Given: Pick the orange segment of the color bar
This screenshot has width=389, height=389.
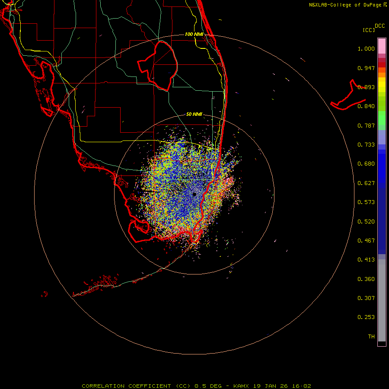Looking at the screenshot, I should point(382,75).
